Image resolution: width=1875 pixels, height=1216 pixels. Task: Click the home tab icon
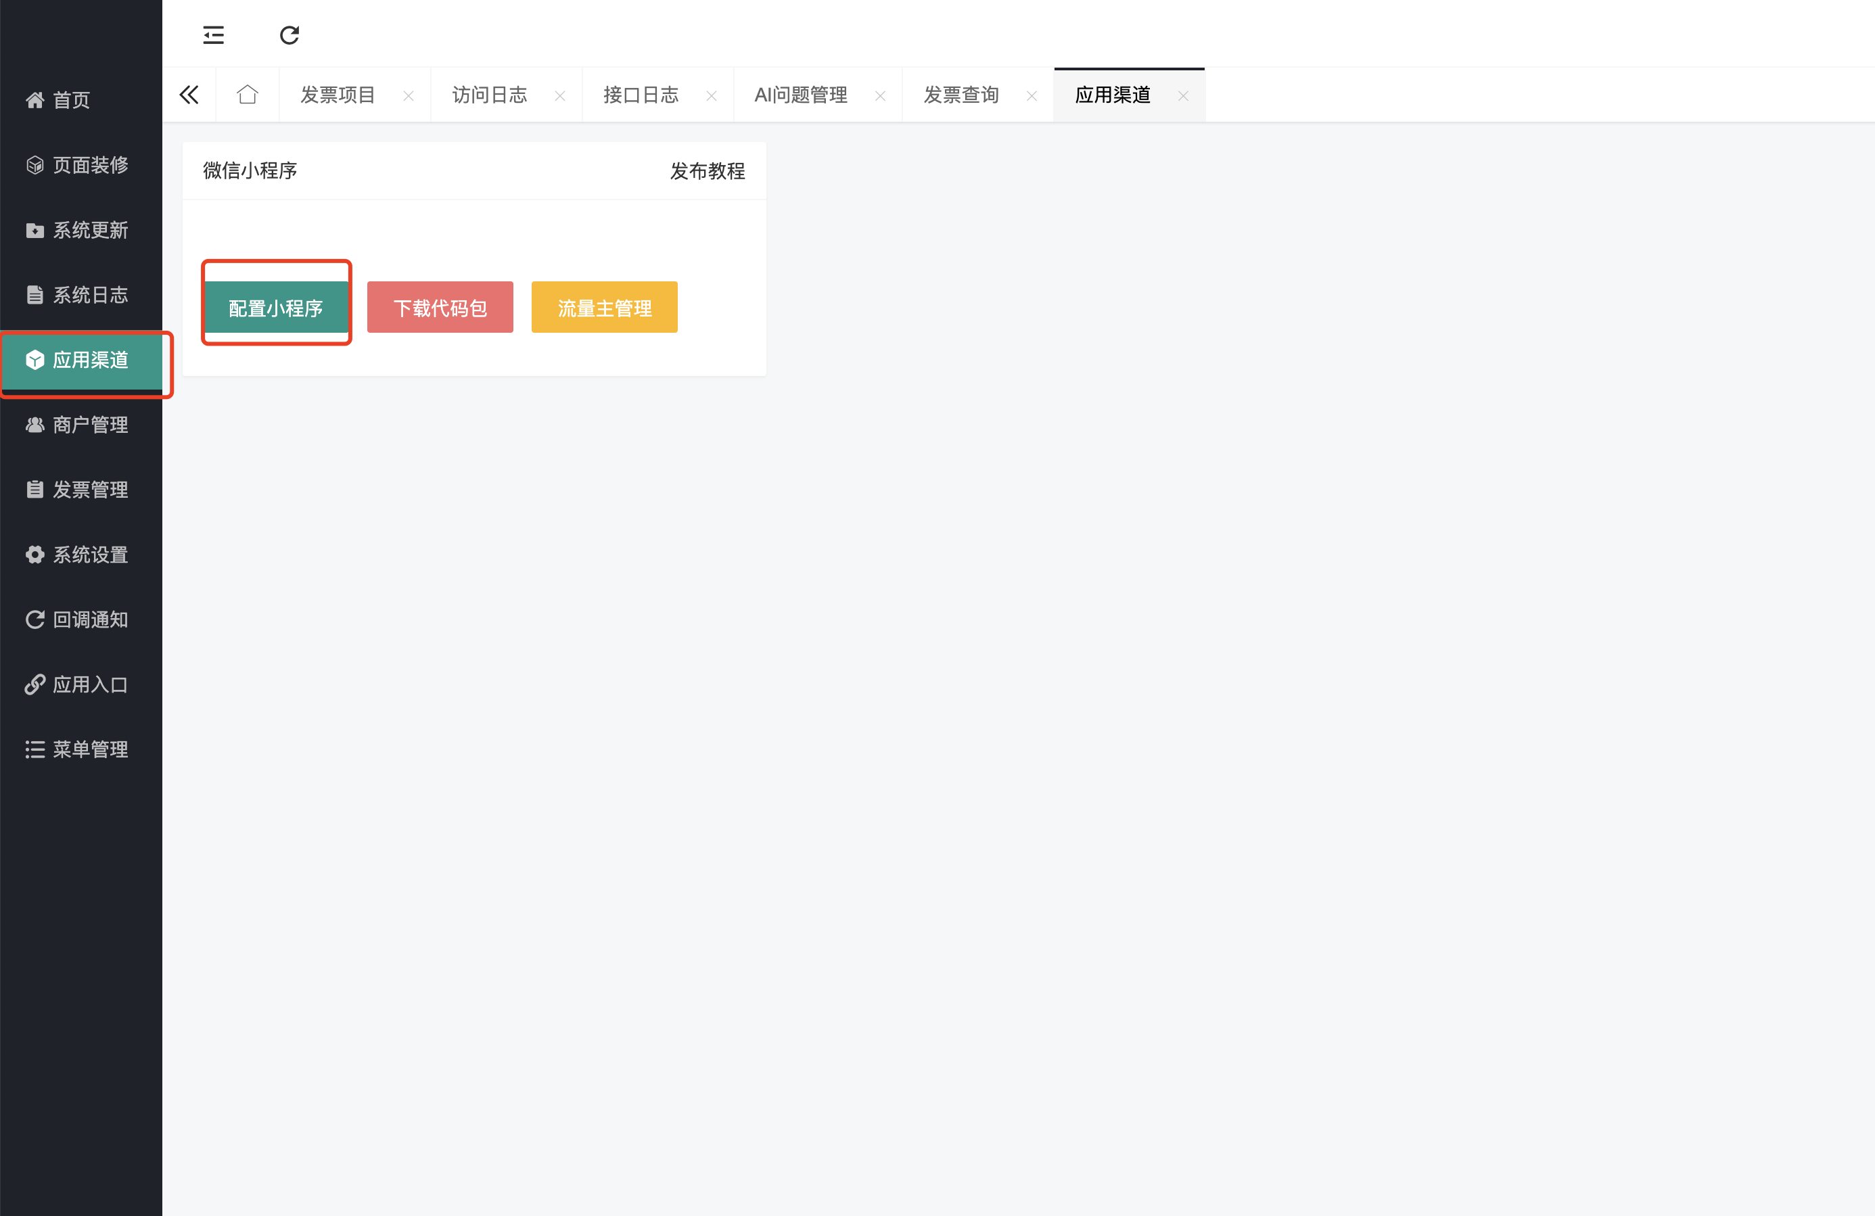248,95
